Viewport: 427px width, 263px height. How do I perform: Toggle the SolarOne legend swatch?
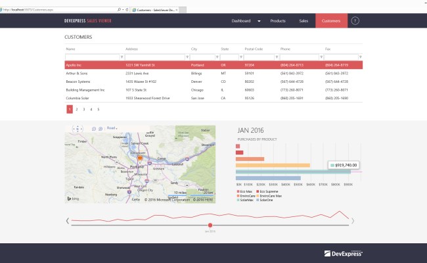coord(258,200)
